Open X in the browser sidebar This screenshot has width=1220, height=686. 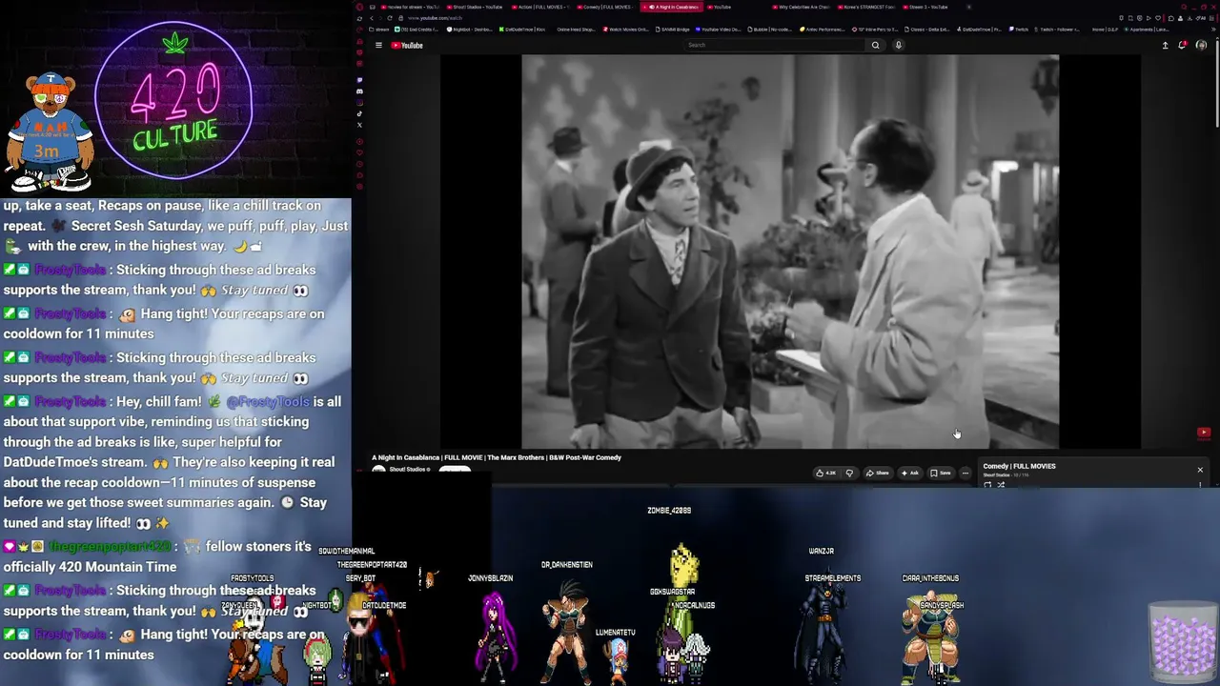359,125
